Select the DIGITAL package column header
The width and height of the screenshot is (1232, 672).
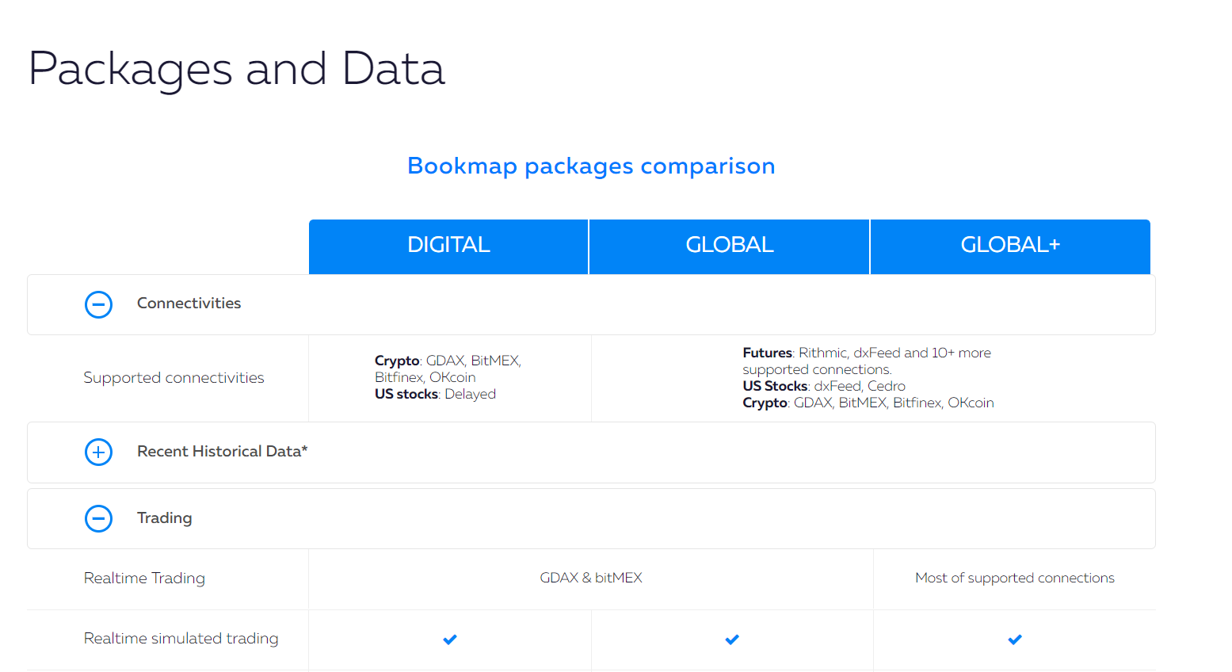pyautogui.click(x=448, y=246)
